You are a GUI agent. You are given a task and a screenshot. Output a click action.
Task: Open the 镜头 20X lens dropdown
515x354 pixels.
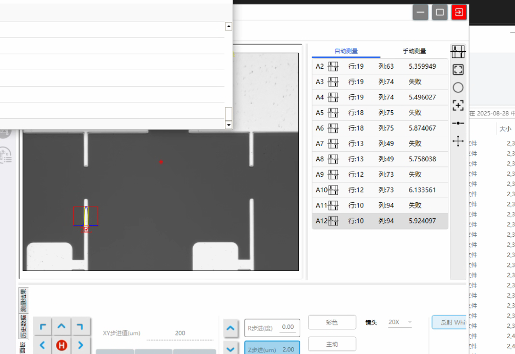pos(400,322)
